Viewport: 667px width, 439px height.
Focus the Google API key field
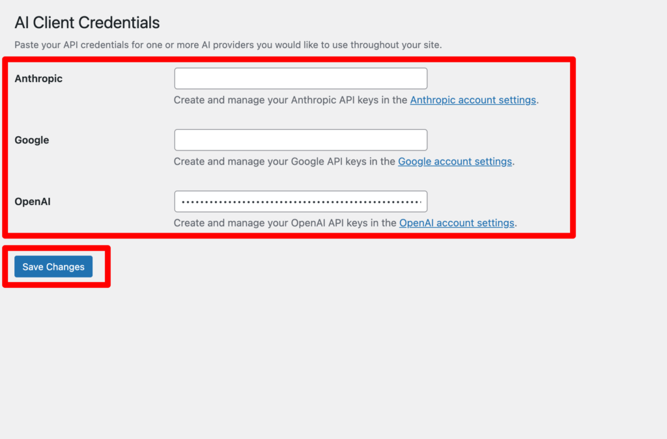[x=300, y=140]
